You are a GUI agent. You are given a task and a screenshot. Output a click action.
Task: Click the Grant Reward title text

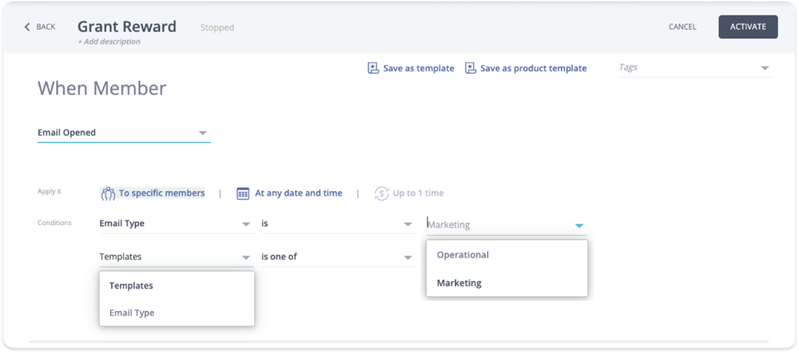pyautogui.click(x=126, y=26)
